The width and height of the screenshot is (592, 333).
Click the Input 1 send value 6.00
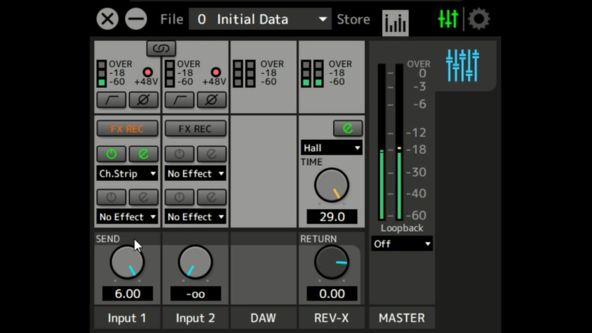pyautogui.click(x=128, y=294)
